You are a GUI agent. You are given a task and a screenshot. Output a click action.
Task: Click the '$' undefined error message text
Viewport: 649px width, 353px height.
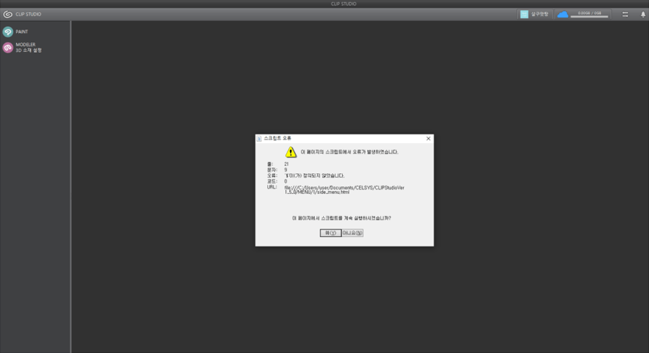(x=314, y=175)
